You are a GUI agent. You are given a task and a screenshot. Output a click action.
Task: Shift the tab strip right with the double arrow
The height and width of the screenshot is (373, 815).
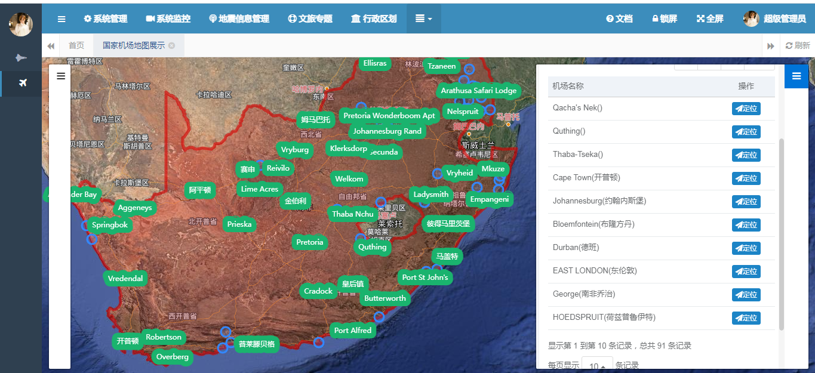(771, 46)
